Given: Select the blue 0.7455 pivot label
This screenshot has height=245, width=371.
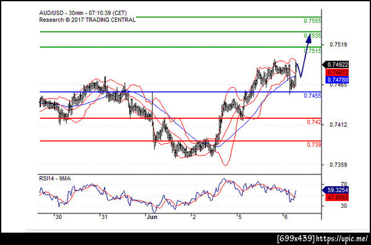Looking at the screenshot, I should (x=312, y=96).
